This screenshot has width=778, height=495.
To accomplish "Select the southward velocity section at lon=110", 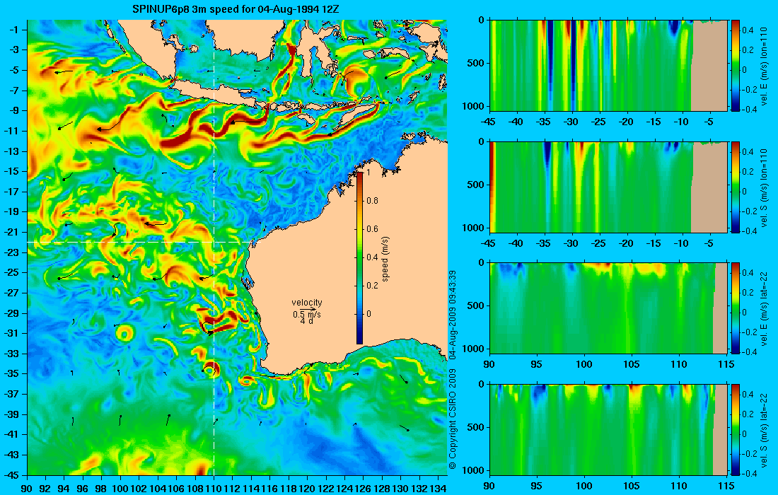I will (x=608, y=187).
